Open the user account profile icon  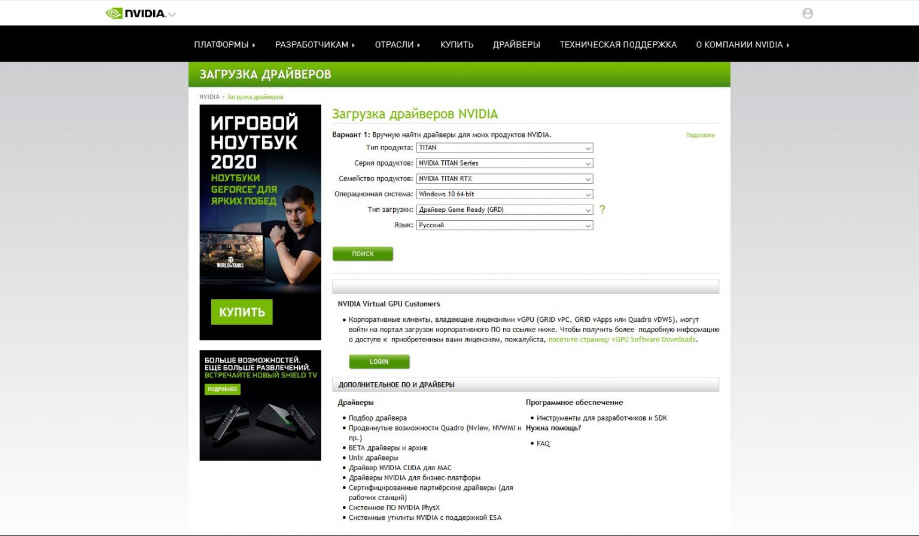coord(808,13)
